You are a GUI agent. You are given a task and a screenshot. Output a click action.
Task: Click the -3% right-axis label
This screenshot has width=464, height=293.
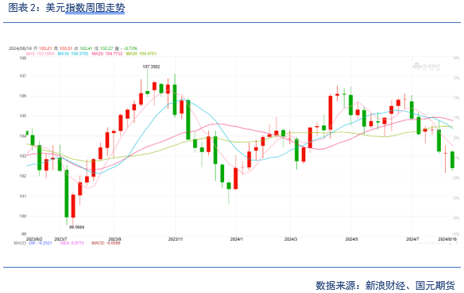pos(456,198)
